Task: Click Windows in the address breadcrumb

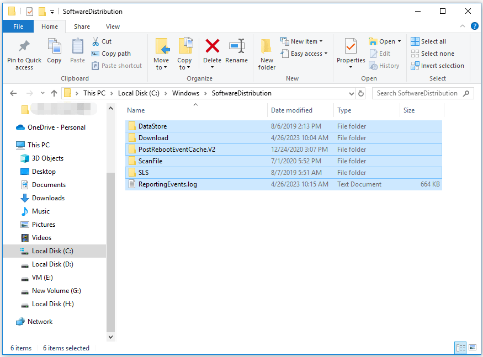Action: pos(185,93)
